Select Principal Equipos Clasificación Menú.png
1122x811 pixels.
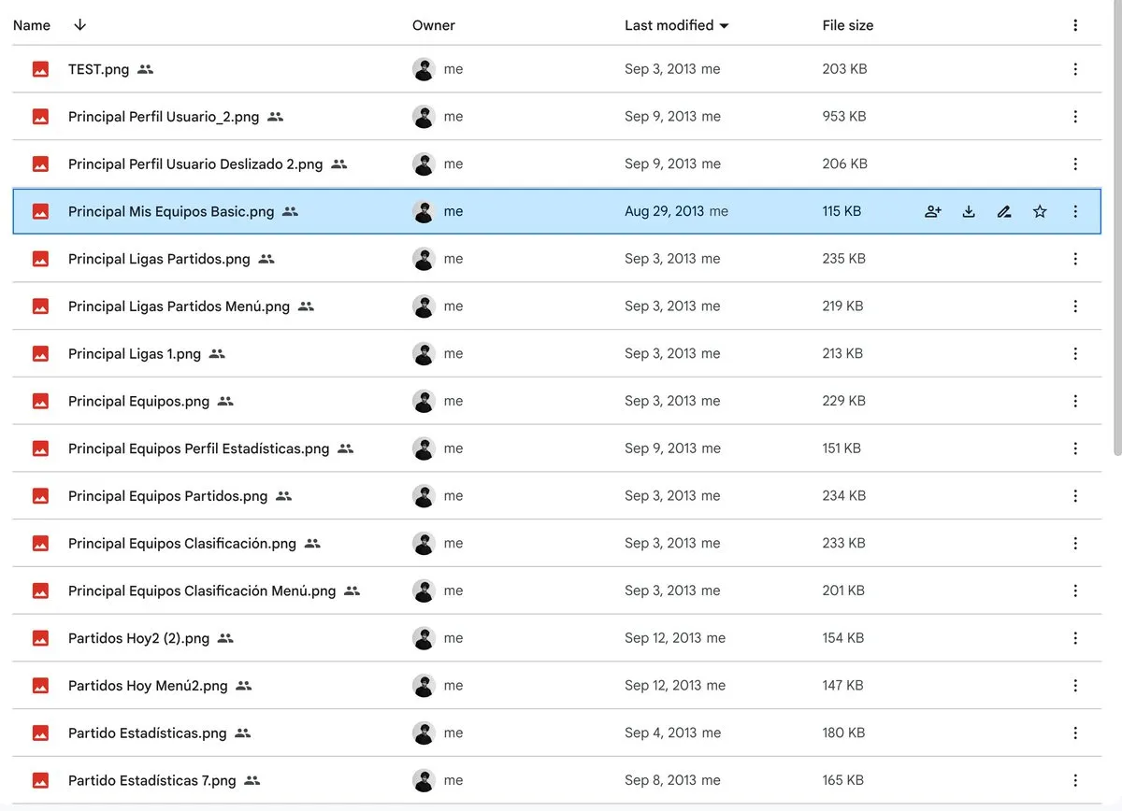click(x=201, y=591)
